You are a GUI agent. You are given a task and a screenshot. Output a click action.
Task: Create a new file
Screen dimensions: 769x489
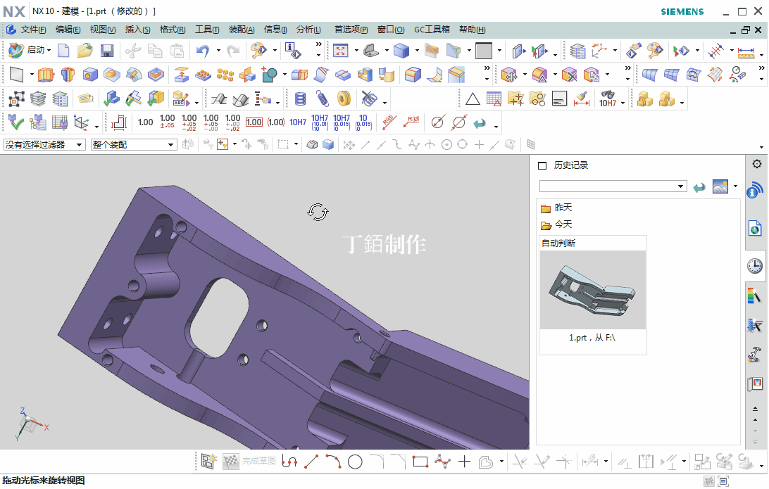63,51
